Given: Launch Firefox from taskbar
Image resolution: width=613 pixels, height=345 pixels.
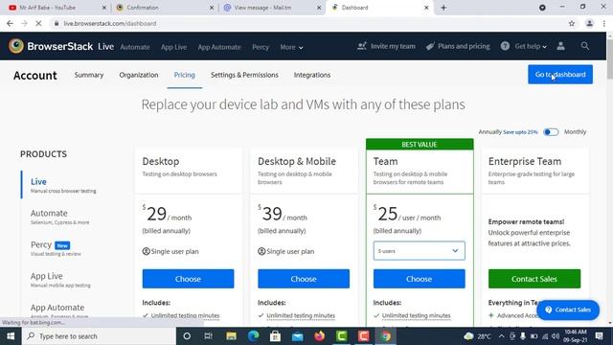Looking at the screenshot, I should [319, 336].
